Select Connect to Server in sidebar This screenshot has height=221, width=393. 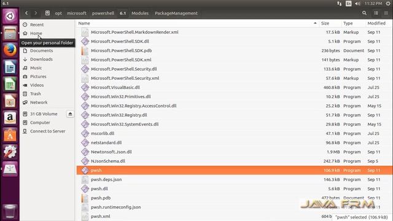click(47, 131)
